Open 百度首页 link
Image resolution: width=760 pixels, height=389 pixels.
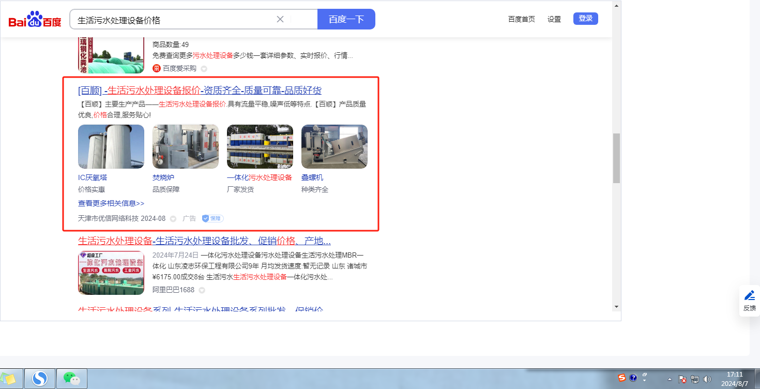click(522, 19)
